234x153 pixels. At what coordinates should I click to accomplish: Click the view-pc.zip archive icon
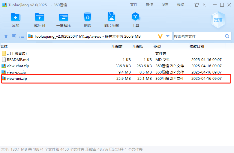click(x=4, y=72)
